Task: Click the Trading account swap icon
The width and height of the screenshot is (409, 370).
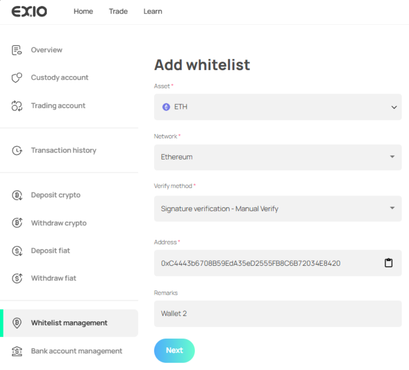Action: pyautogui.click(x=17, y=106)
